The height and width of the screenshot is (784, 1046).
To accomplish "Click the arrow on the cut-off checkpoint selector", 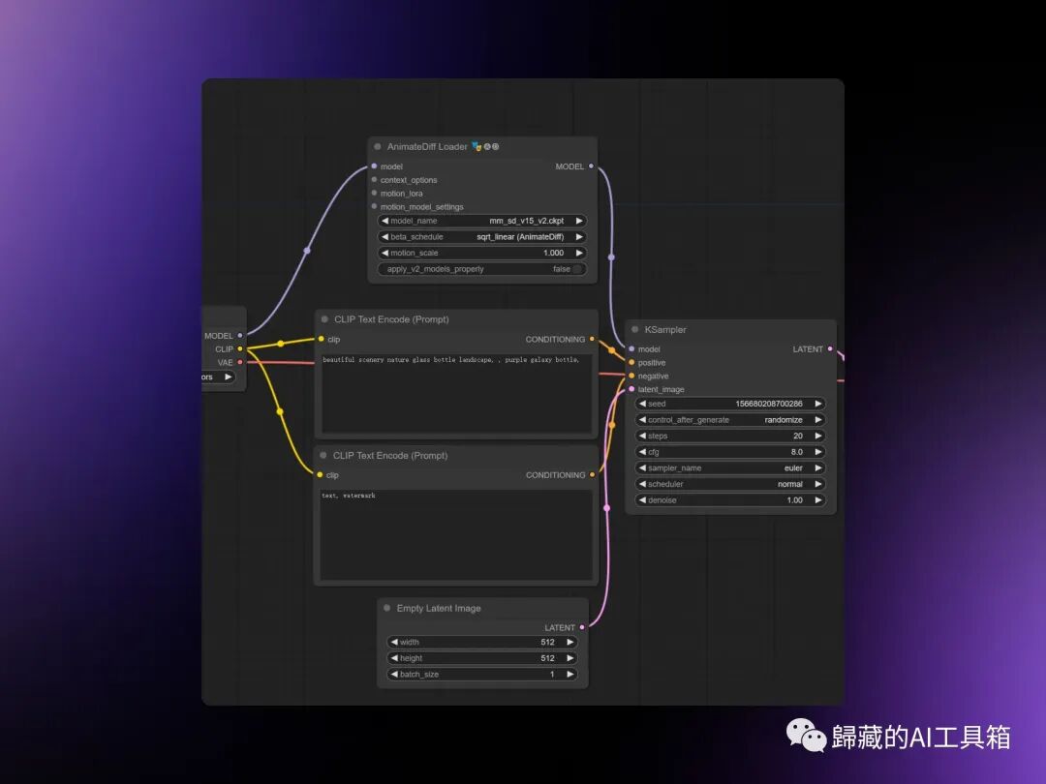I will point(229,377).
